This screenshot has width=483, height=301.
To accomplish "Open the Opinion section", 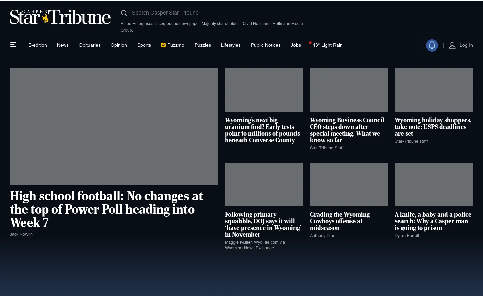I will point(119,45).
